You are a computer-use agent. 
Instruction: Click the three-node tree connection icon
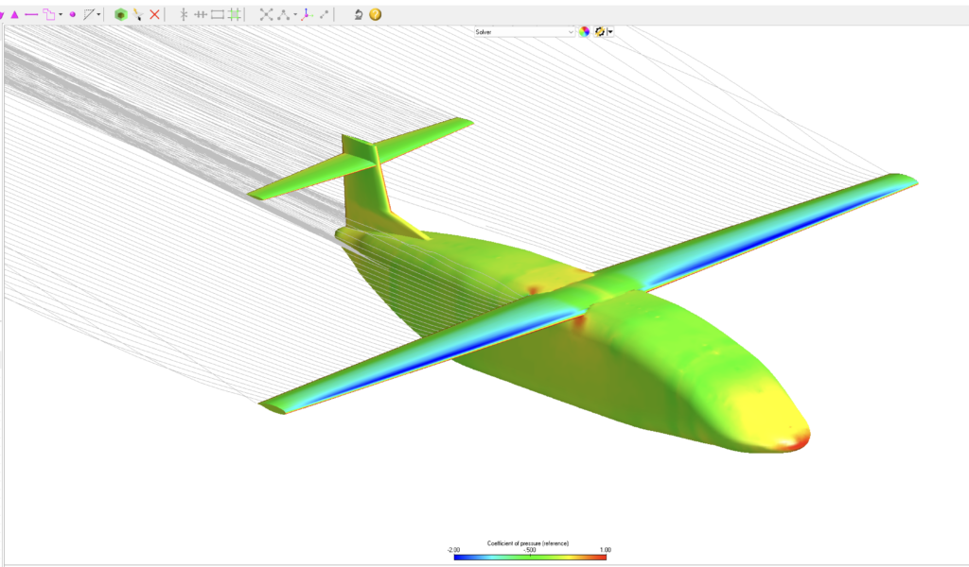(284, 14)
